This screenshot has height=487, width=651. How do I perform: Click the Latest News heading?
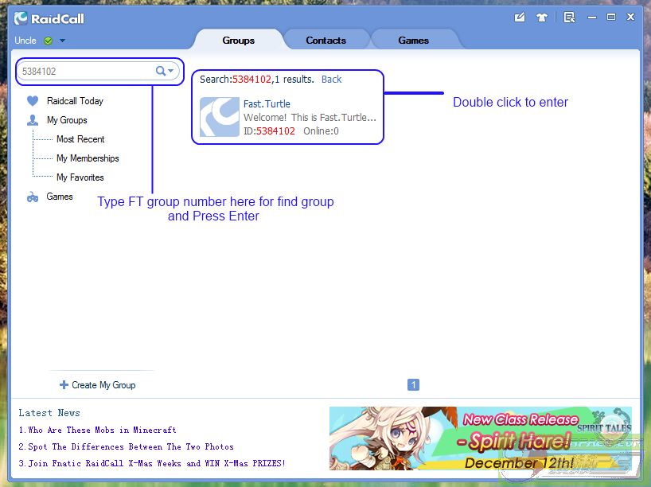pos(49,413)
